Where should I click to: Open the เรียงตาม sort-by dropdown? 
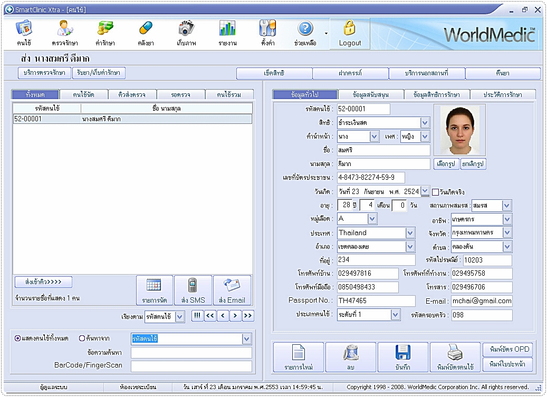click(180, 317)
